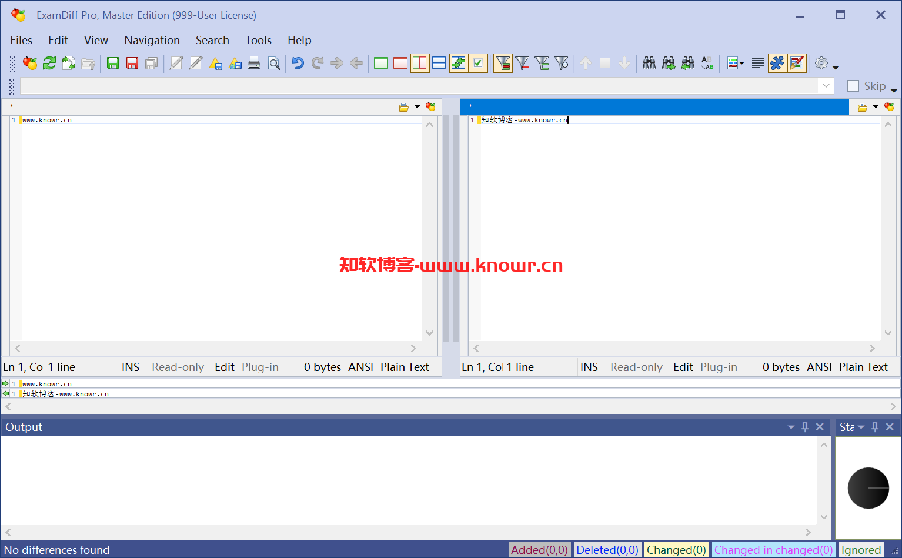Open the Edit menu

tap(58, 40)
